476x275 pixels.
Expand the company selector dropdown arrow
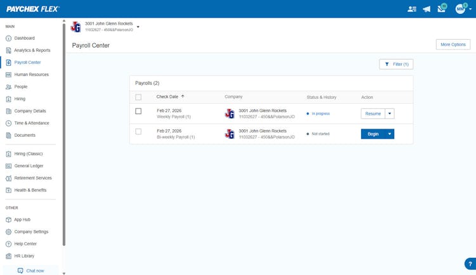pos(138,27)
